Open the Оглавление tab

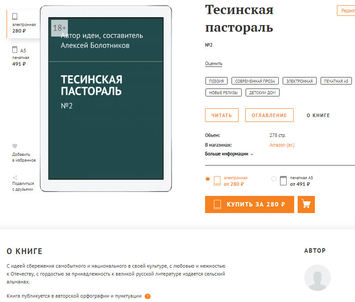click(x=269, y=115)
